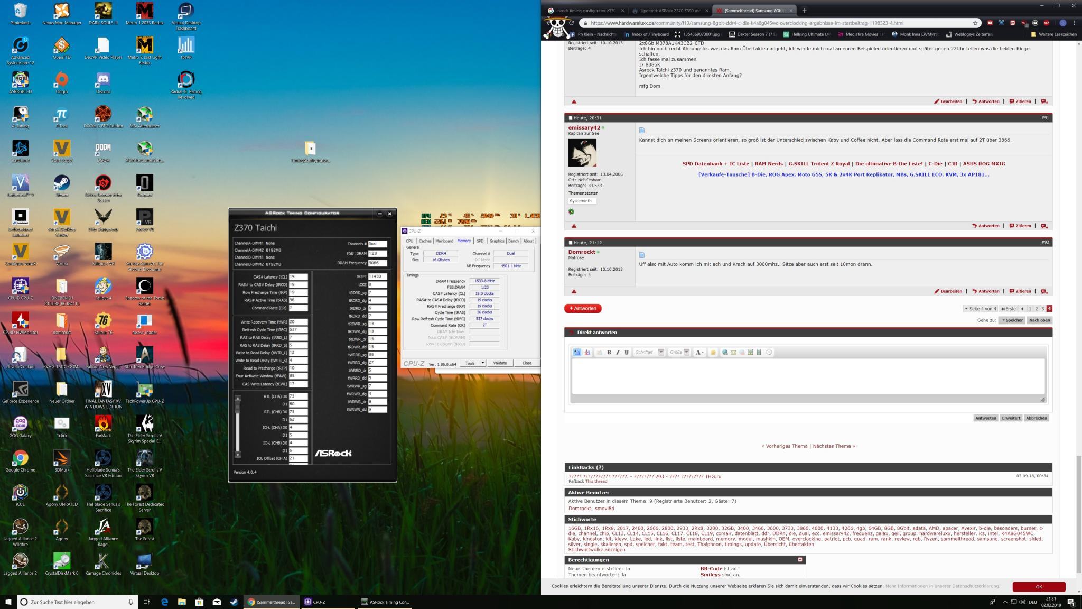The image size is (1082, 609).
Task: Open the text color picker in editor
Action: click(x=699, y=353)
